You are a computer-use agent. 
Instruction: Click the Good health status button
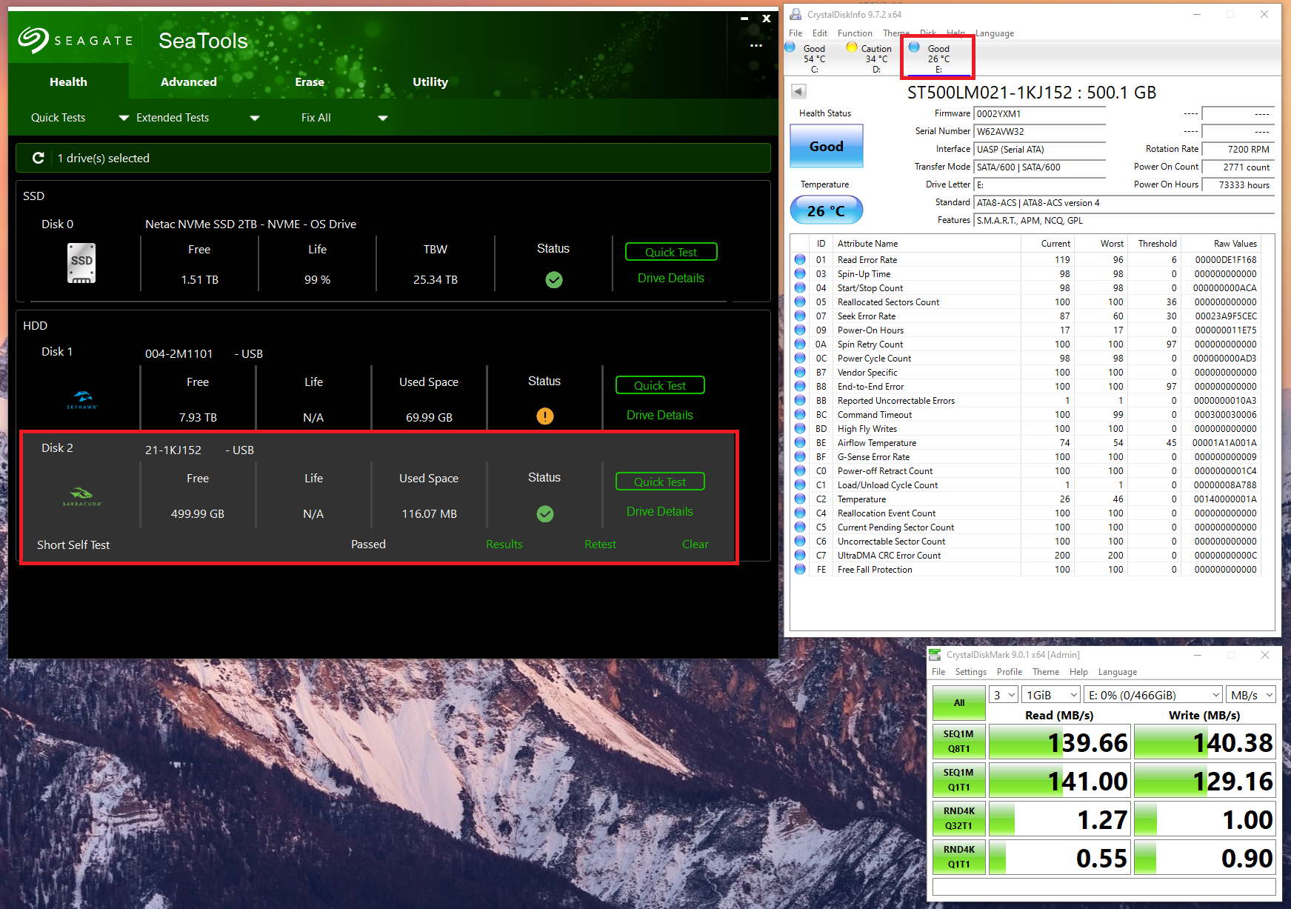click(827, 147)
